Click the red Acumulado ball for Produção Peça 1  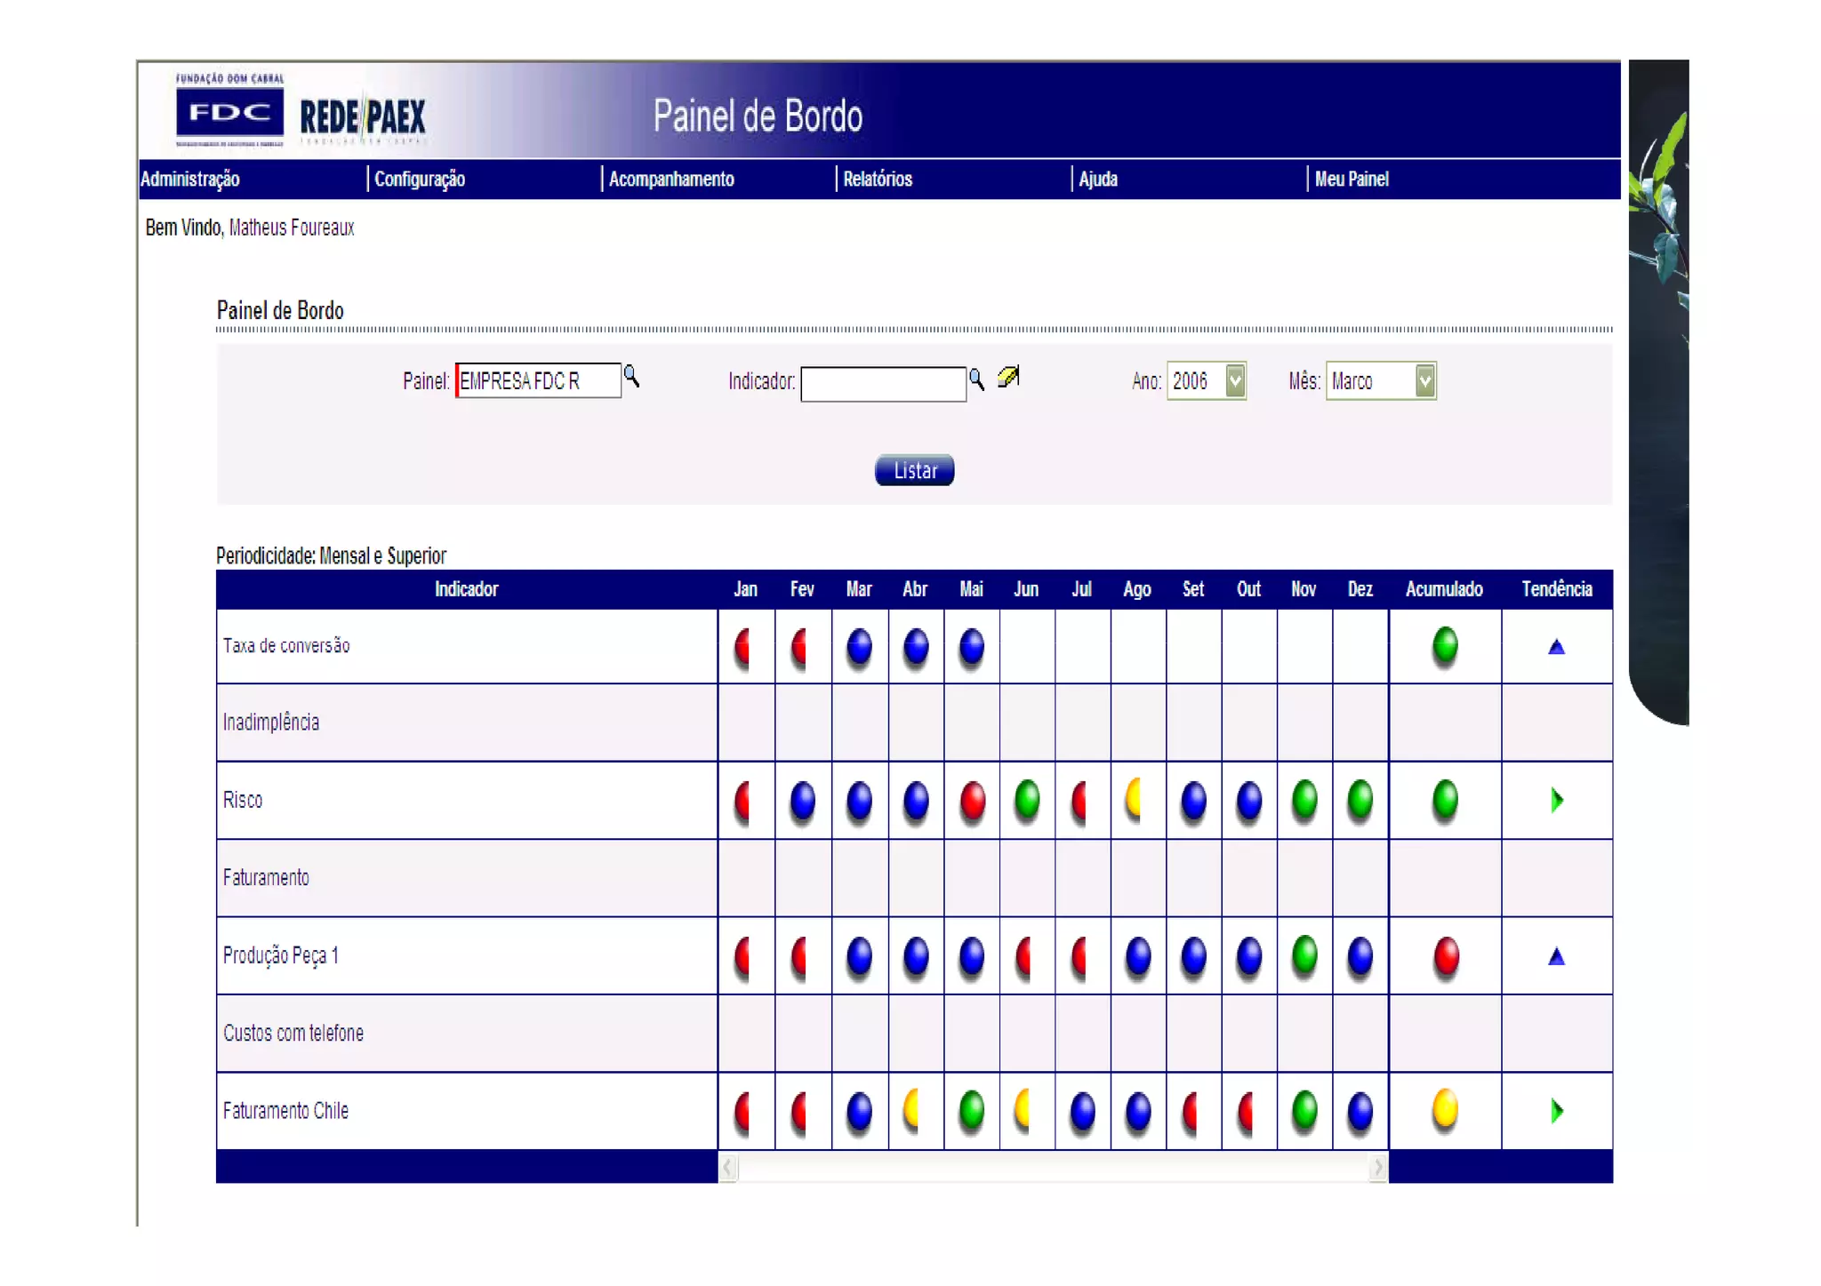click(1446, 956)
